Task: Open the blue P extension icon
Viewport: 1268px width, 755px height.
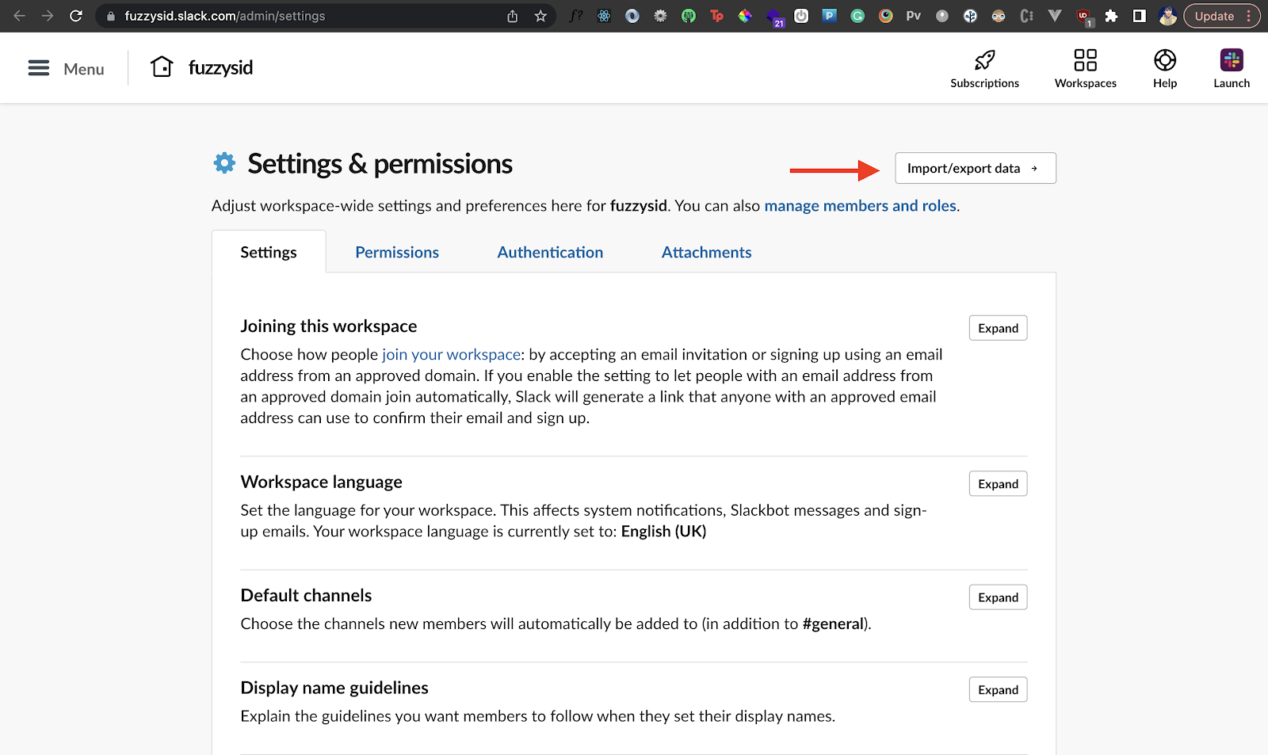Action: pyautogui.click(x=830, y=16)
